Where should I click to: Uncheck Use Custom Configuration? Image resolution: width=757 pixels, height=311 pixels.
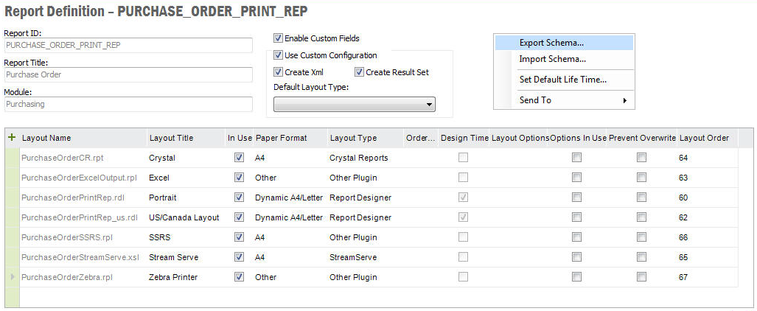click(279, 55)
